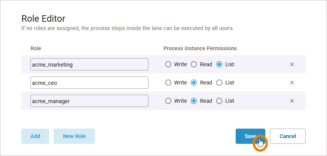Select Write permission for acme_marketing

168,64
